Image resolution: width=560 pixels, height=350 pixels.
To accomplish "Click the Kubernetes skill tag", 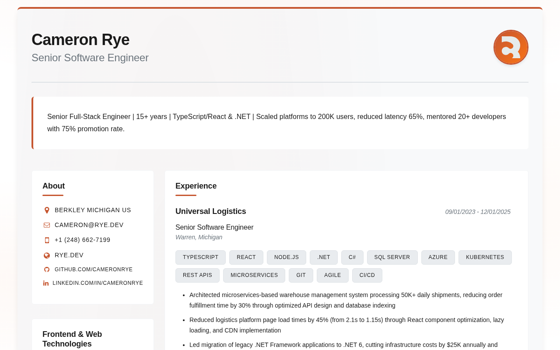I will [x=485, y=257].
